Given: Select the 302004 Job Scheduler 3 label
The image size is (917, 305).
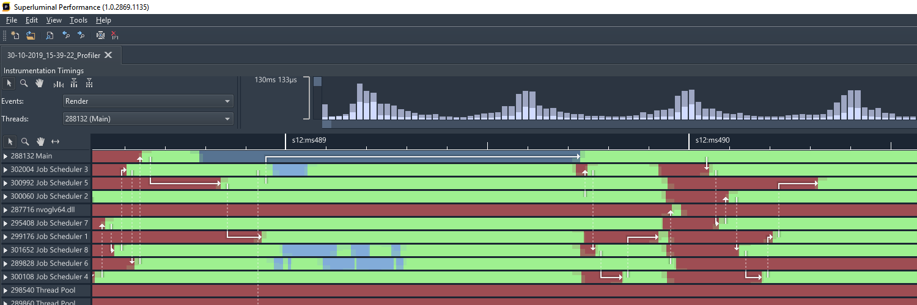Looking at the screenshot, I should tap(50, 170).
